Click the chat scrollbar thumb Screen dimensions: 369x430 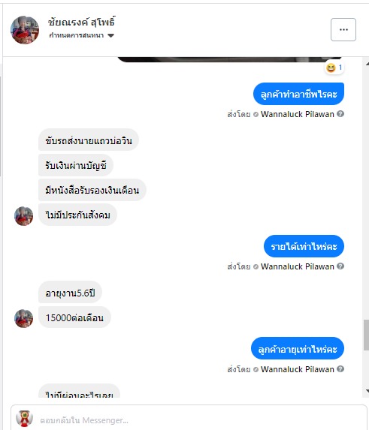tap(366, 335)
